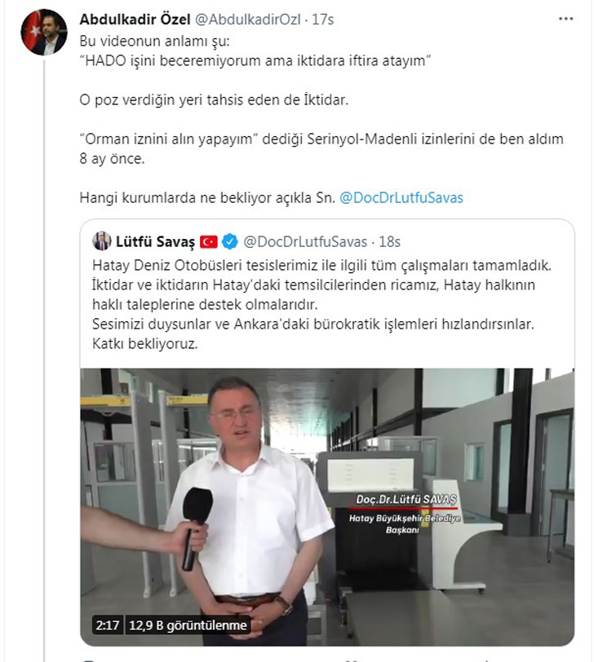Select the Orman iznini alın yapayım paragraph

click(321, 148)
